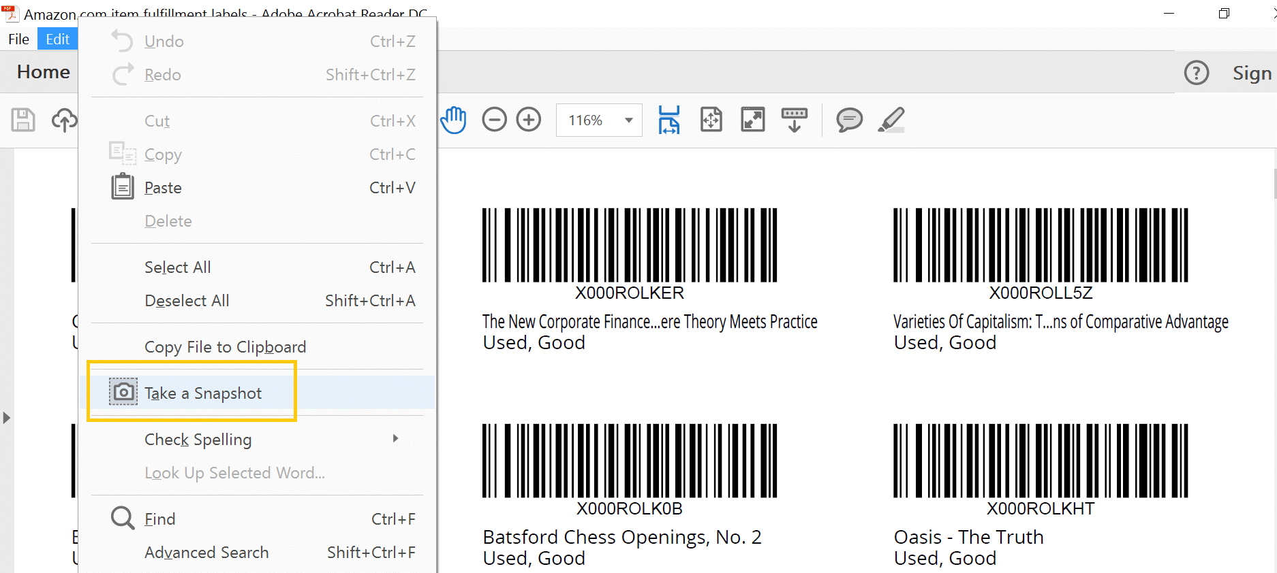Image resolution: width=1277 pixels, height=573 pixels.
Task: Click the Oasis - The Truth title
Action: (968, 537)
